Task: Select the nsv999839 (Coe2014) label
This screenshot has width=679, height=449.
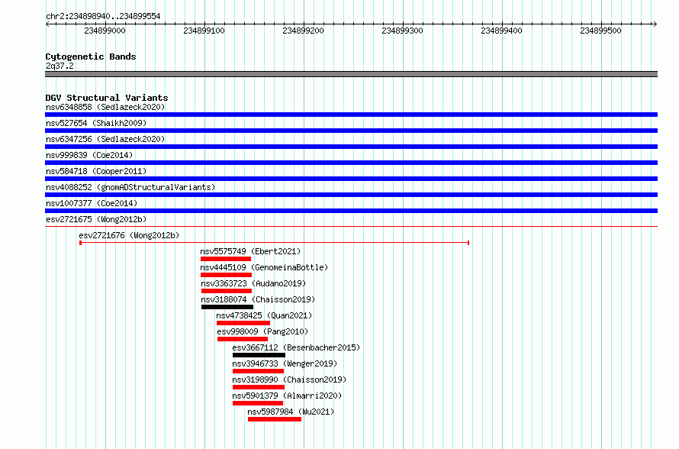Action: 89,155
